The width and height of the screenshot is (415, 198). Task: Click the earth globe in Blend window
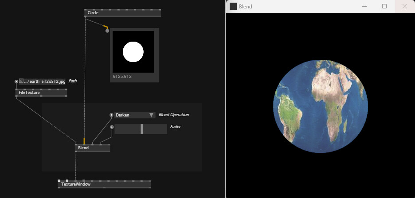321,106
